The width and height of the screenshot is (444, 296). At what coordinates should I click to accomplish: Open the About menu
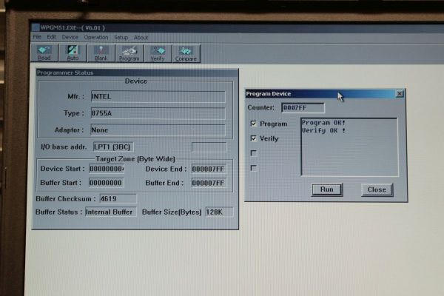pos(141,37)
